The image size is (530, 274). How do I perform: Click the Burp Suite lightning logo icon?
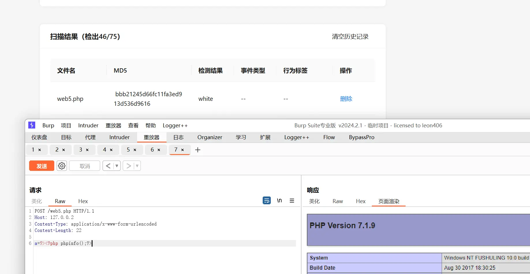click(32, 125)
